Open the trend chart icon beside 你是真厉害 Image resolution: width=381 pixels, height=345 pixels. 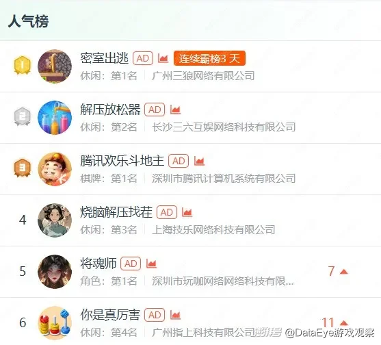(x=175, y=315)
